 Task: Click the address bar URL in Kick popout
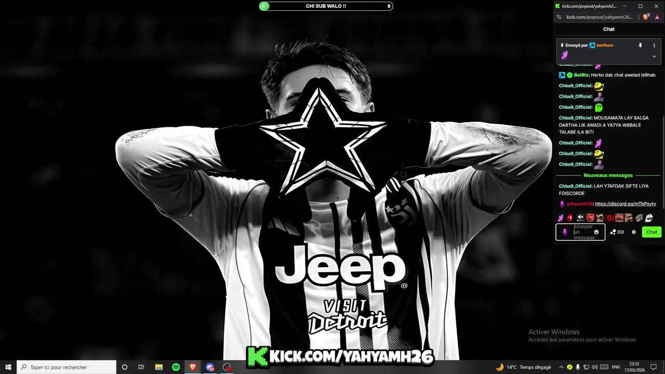pos(599,17)
